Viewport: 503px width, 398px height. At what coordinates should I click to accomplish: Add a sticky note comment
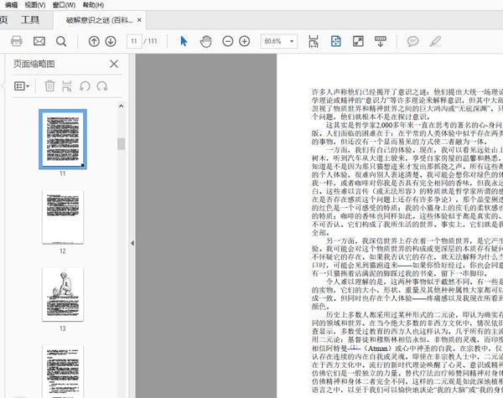point(412,41)
